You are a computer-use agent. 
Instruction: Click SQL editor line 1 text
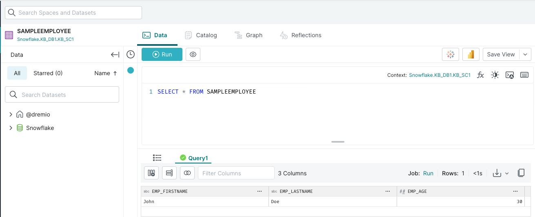(206, 92)
